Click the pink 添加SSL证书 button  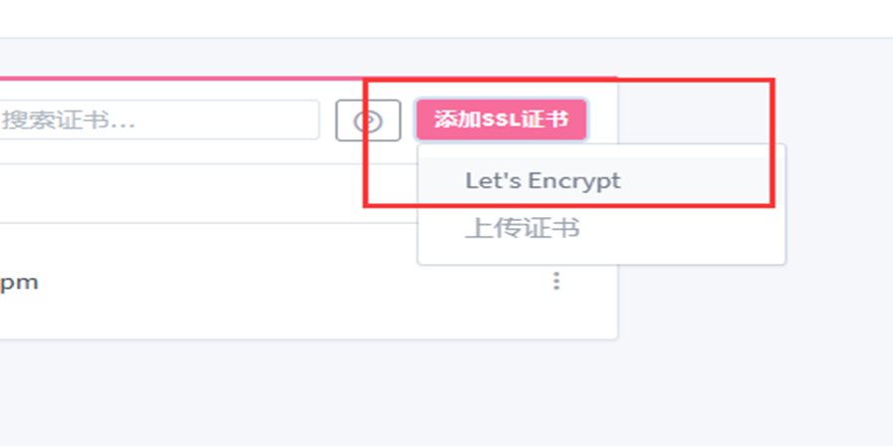click(501, 119)
